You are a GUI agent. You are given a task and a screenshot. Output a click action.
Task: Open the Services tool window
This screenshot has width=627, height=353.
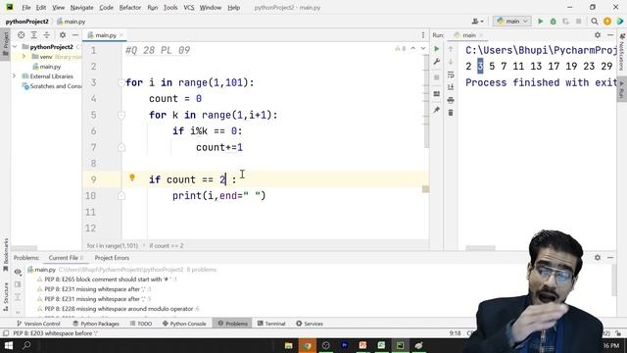pos(310,324)
